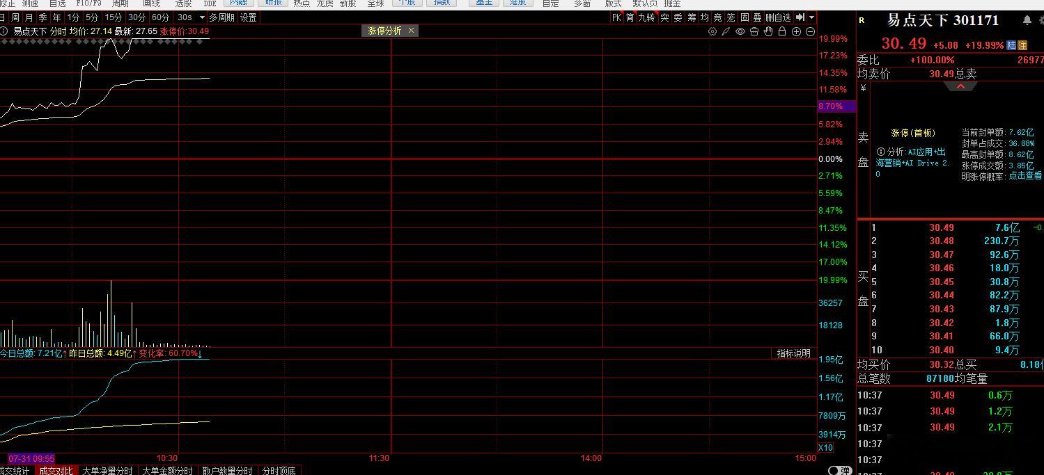Toggle the 弹 switch at bottom right

coord(839,470)
